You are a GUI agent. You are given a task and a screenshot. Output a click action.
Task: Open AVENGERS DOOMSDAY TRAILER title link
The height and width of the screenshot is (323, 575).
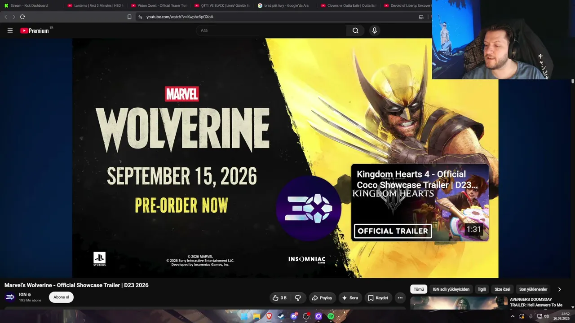pos(536,302)
